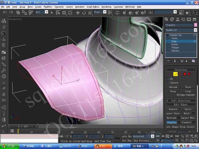Toggle the selection lock icon
Image resolution: width=199 pixels, height=149 pixels.
coord(62,136)
